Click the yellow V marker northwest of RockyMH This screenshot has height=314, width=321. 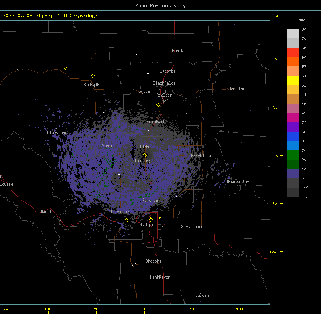65,69
